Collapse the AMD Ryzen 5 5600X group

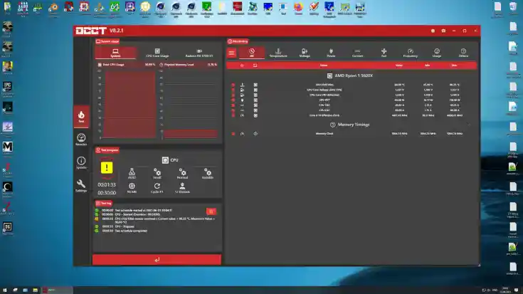(x=329, y=75)
